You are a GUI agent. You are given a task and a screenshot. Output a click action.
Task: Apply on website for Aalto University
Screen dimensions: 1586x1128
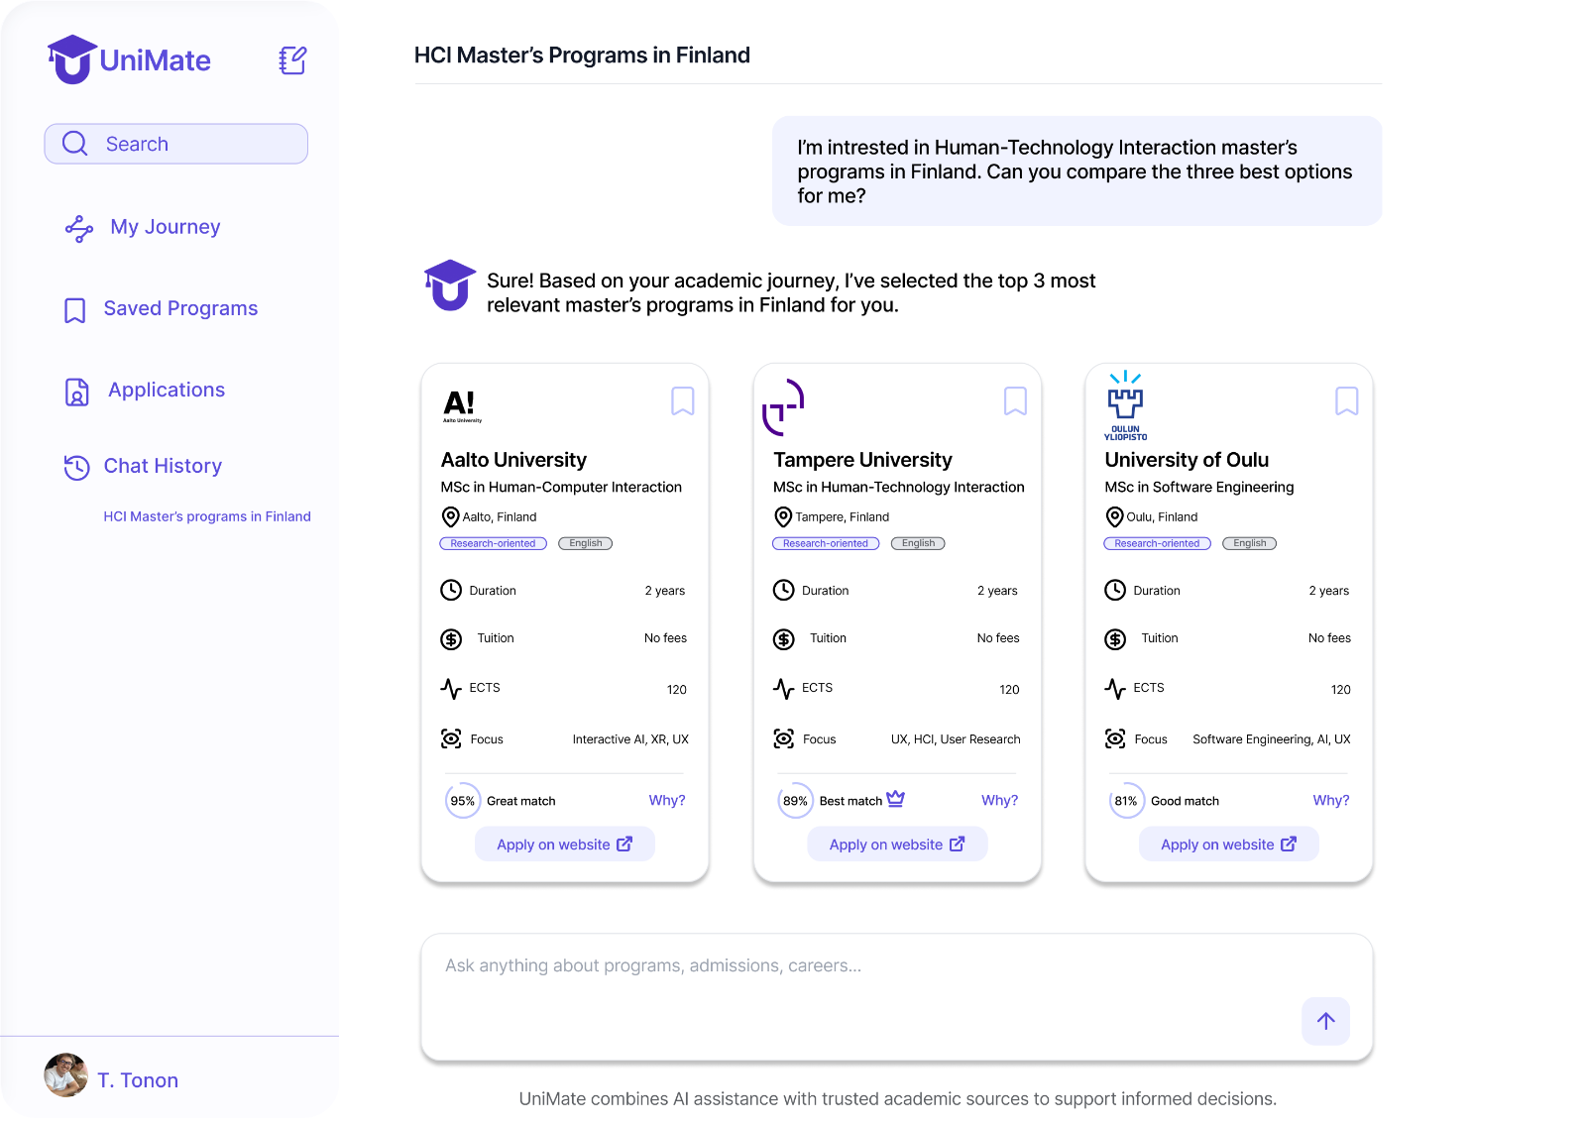pyautogui.click(x=565, y=845)
